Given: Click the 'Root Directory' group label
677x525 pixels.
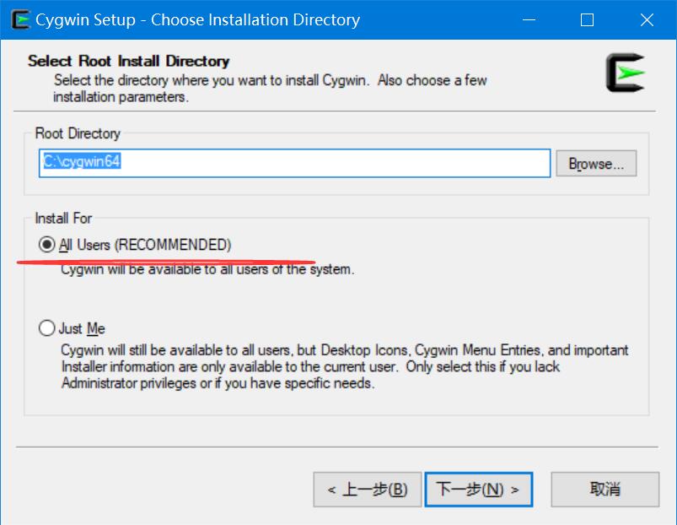Looking at the screenshot, I should [78, 133].
